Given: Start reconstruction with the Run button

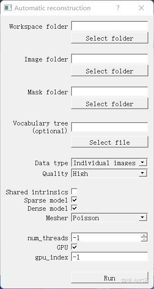Looking at the screenshot, I should pos(109,278).
